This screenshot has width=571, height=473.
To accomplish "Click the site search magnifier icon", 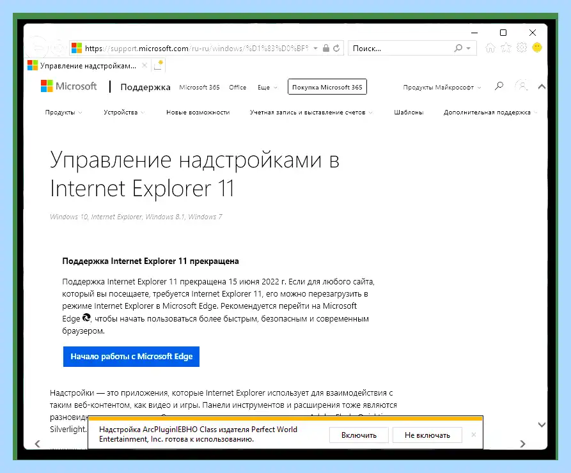I will [499, 86].
